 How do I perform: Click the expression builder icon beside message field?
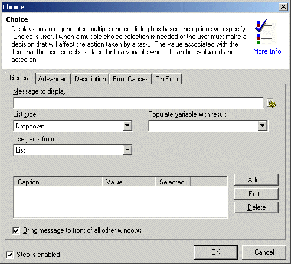[x=272, y=103]
